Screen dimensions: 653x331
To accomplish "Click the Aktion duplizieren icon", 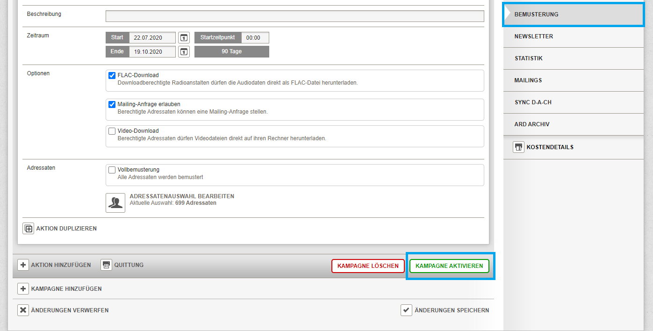I will coord(29,229).
